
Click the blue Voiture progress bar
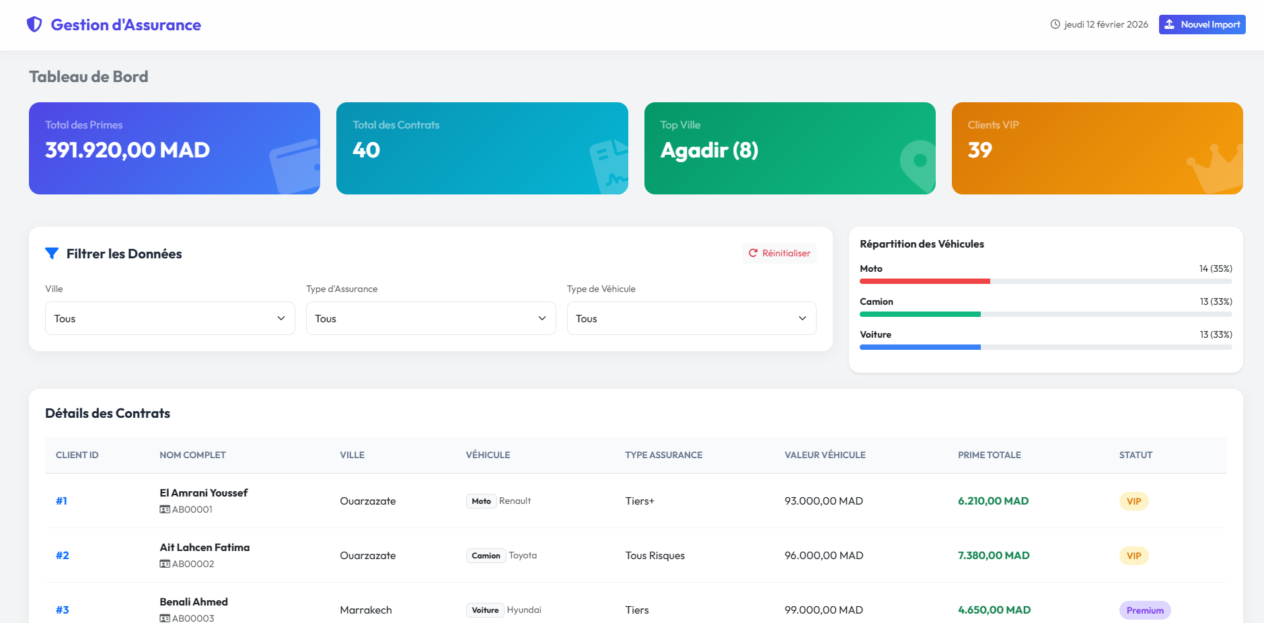point(920,347)
